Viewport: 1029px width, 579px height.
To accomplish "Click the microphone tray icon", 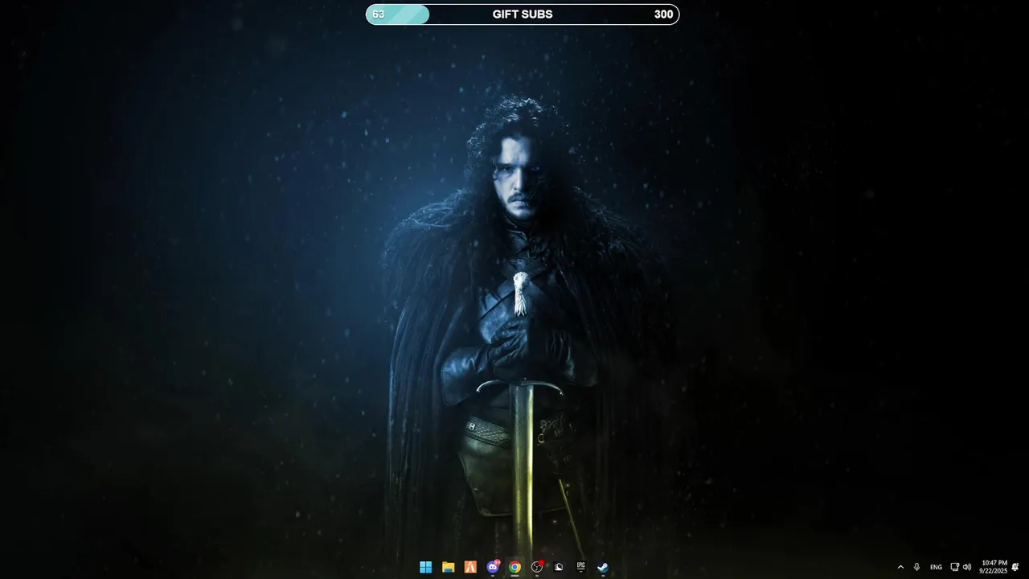I will tap(916, 567).
